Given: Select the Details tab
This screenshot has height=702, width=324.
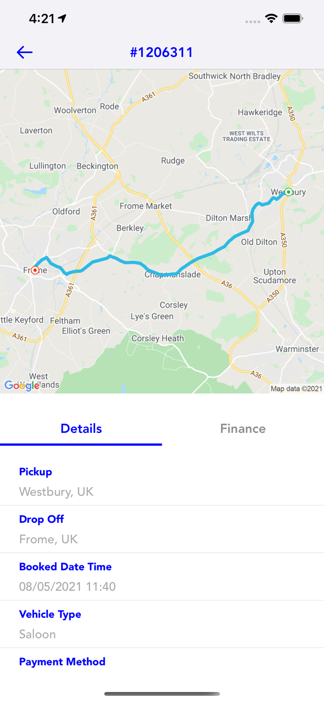Looking at the screenshot, I should (81, 428).
